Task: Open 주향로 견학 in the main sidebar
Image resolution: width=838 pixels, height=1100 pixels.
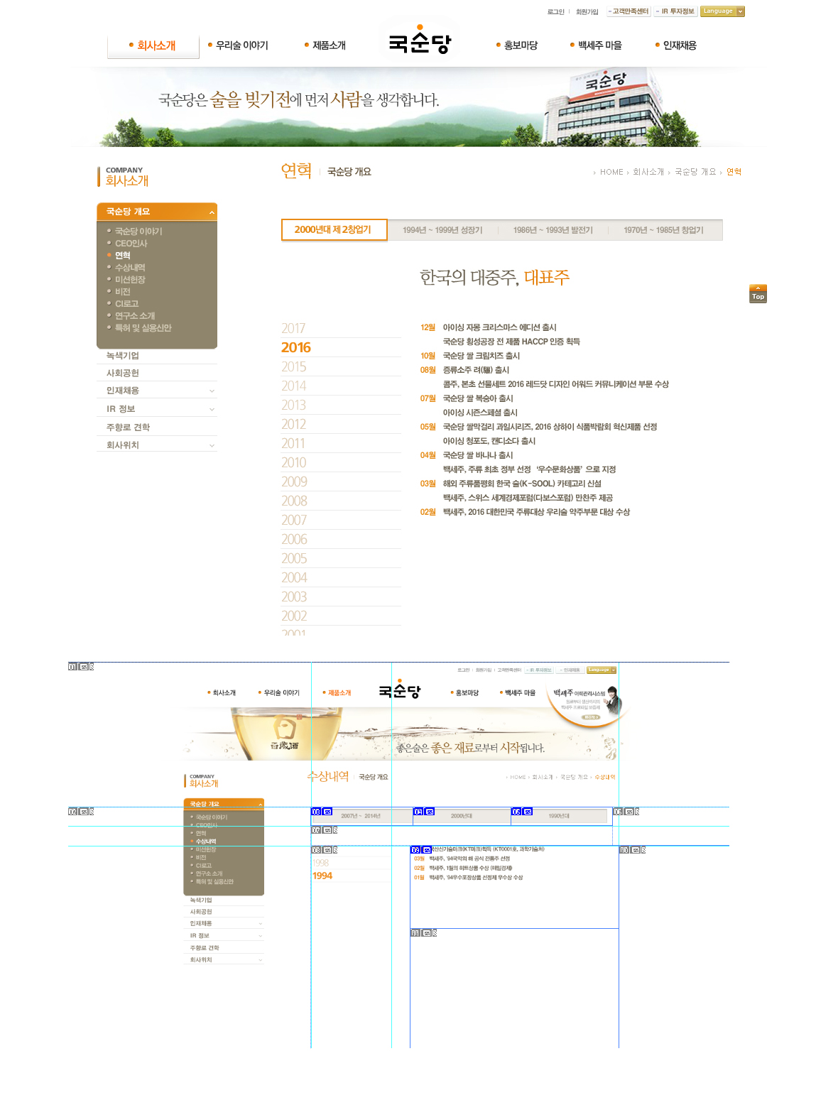Action: pyautogui.click(x=128, y=428)
